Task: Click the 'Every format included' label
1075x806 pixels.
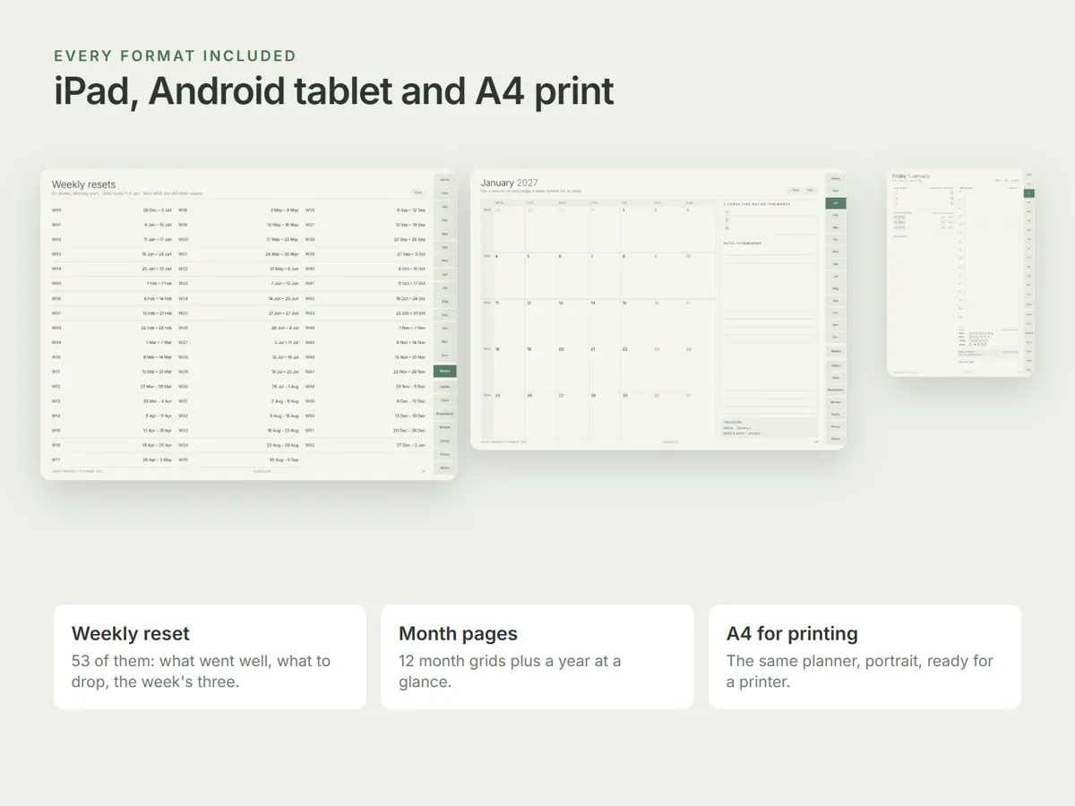Action: click(x=175, y=56)
